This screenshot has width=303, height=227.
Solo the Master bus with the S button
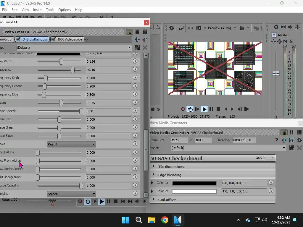click(291, 41)
